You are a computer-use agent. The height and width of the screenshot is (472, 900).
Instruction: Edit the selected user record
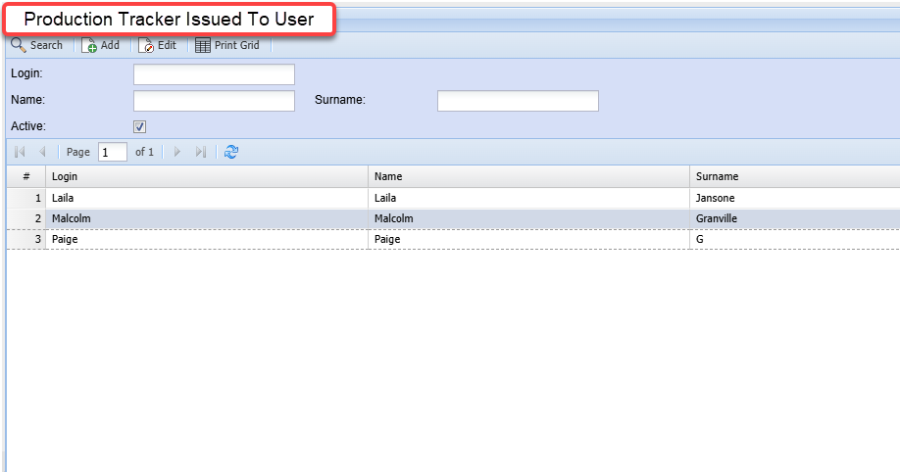[x=158, y=45]
